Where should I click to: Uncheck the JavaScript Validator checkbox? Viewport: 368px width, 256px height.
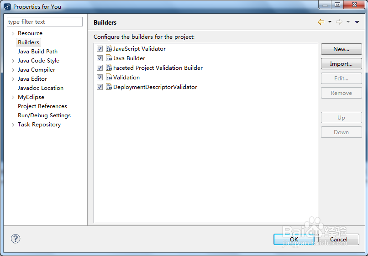tap(100, 48)
